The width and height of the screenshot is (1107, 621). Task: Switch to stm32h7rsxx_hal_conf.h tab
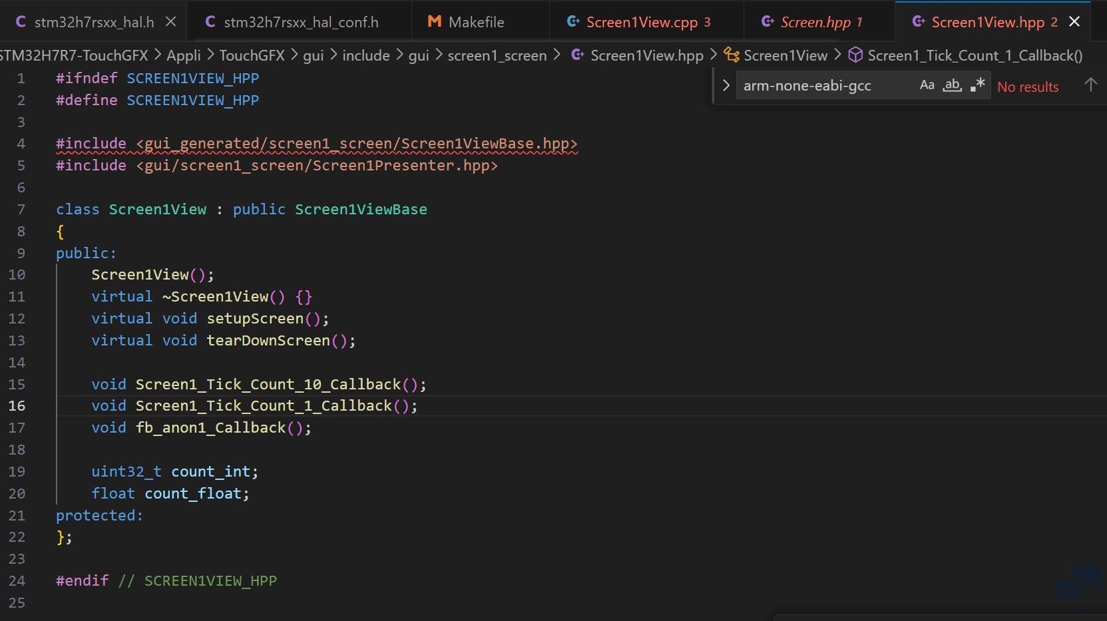click(x=300, y=22)
